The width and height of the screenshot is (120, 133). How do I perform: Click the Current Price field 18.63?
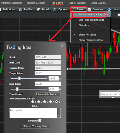coord(48,68)
